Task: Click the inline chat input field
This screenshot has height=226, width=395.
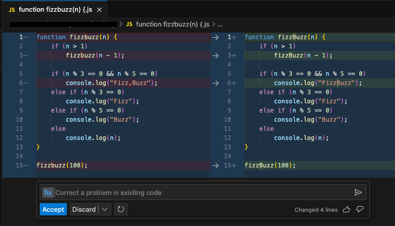Action: pos(203,192)
